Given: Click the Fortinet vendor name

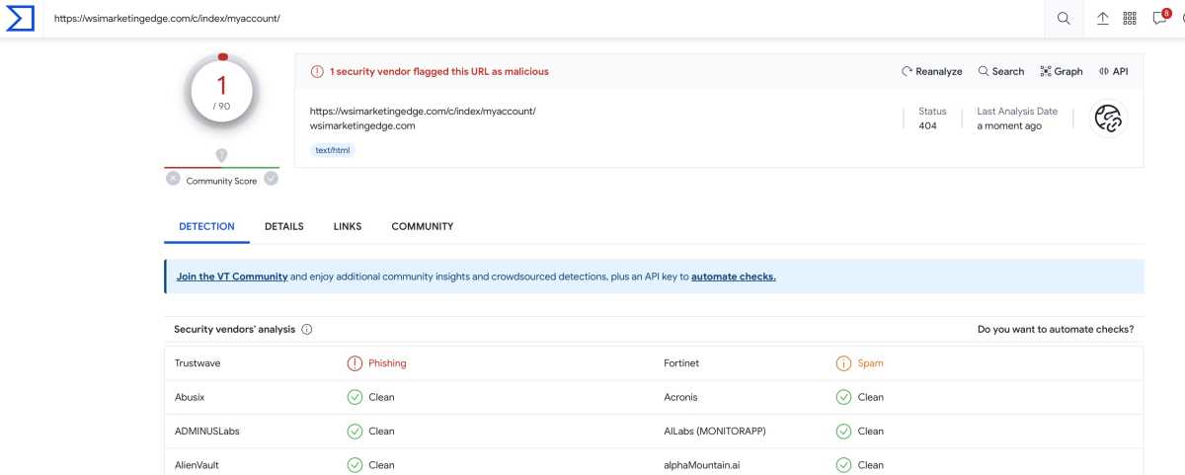Looking at the screenshot, I should coord(681,363).
